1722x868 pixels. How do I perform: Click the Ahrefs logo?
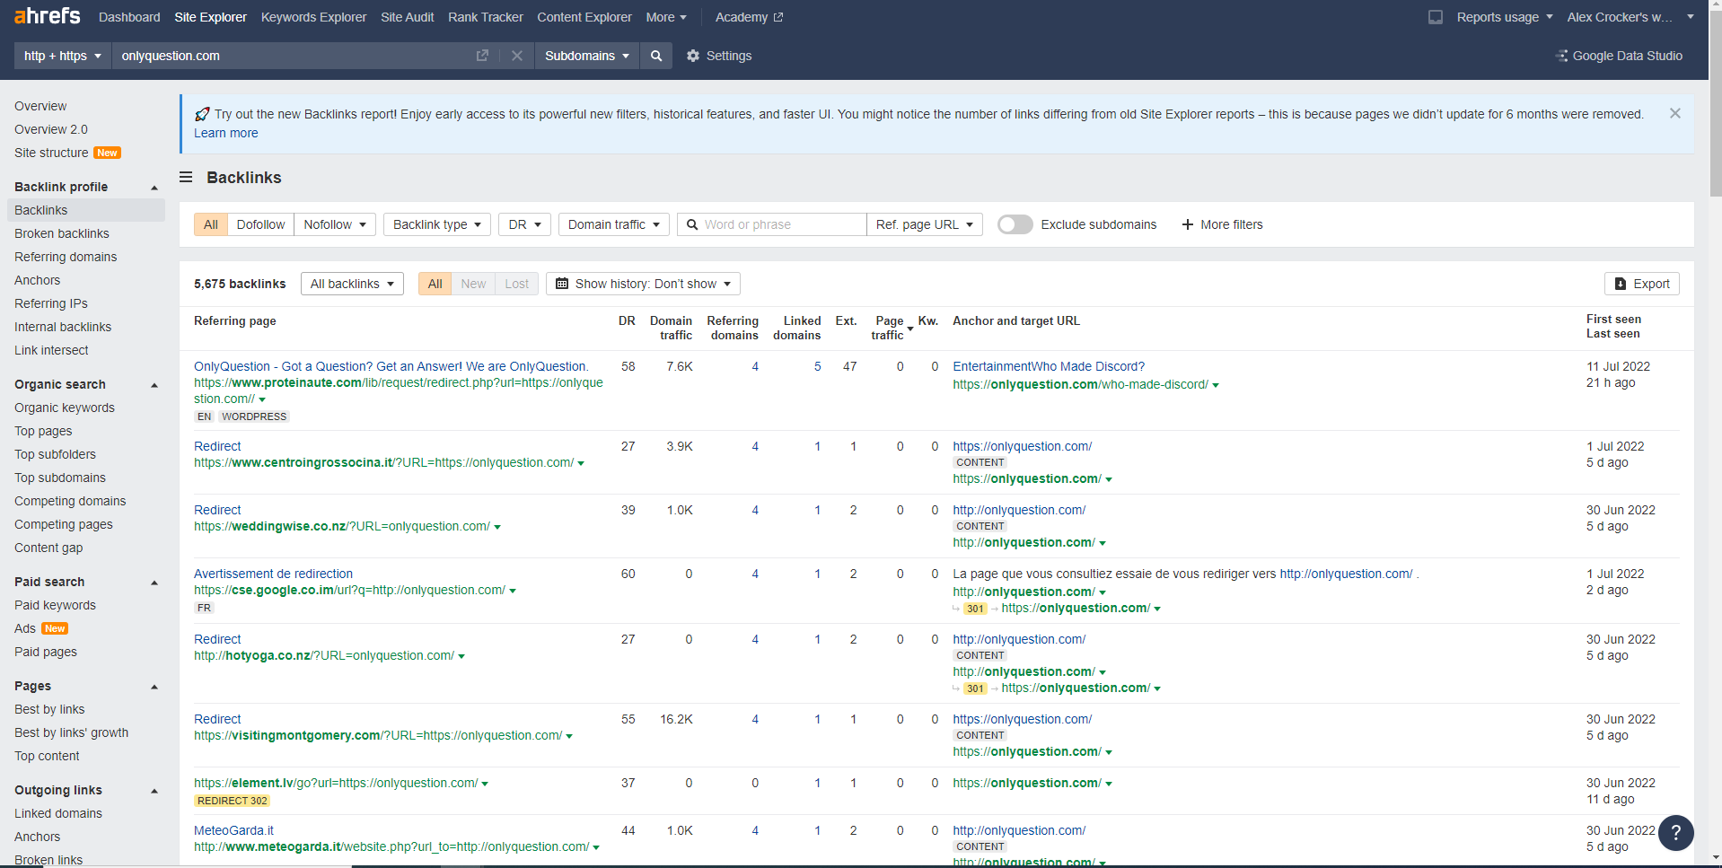pyautogui.click(x=48, y=16)
